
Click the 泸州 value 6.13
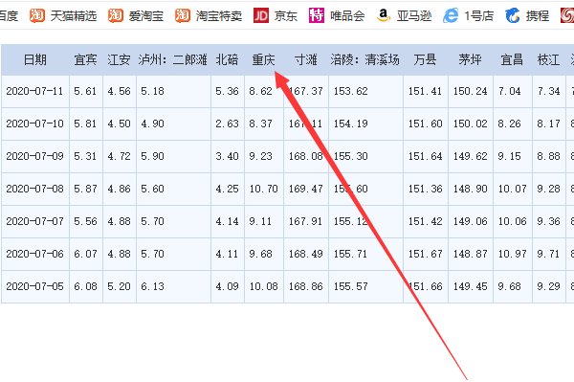152,286
